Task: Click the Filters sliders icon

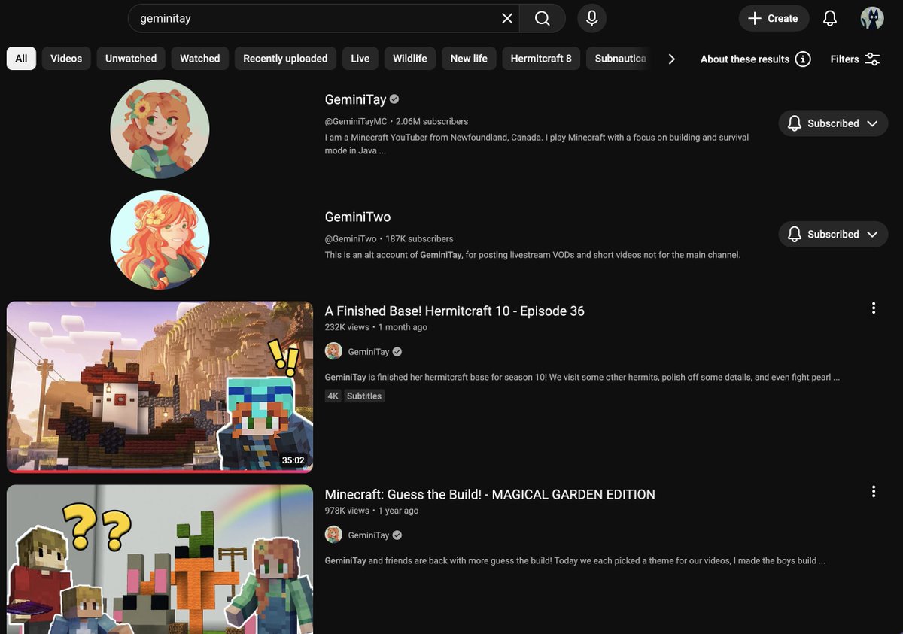Action: [x=872, y=59]
